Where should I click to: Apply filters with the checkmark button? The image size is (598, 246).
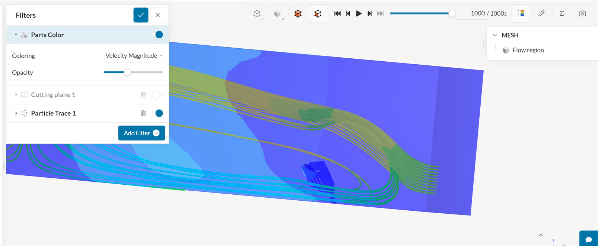tap(141, 15)
